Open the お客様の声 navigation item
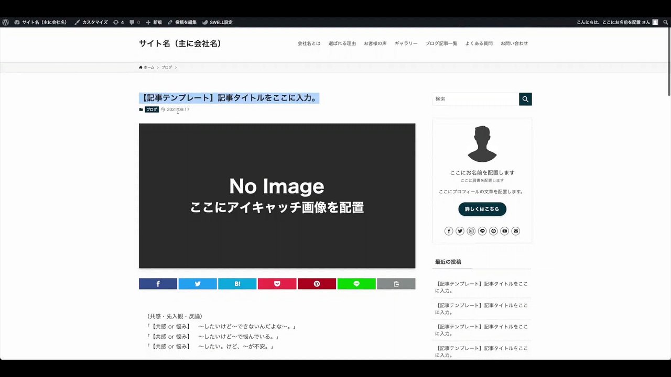 click(375, 43)
